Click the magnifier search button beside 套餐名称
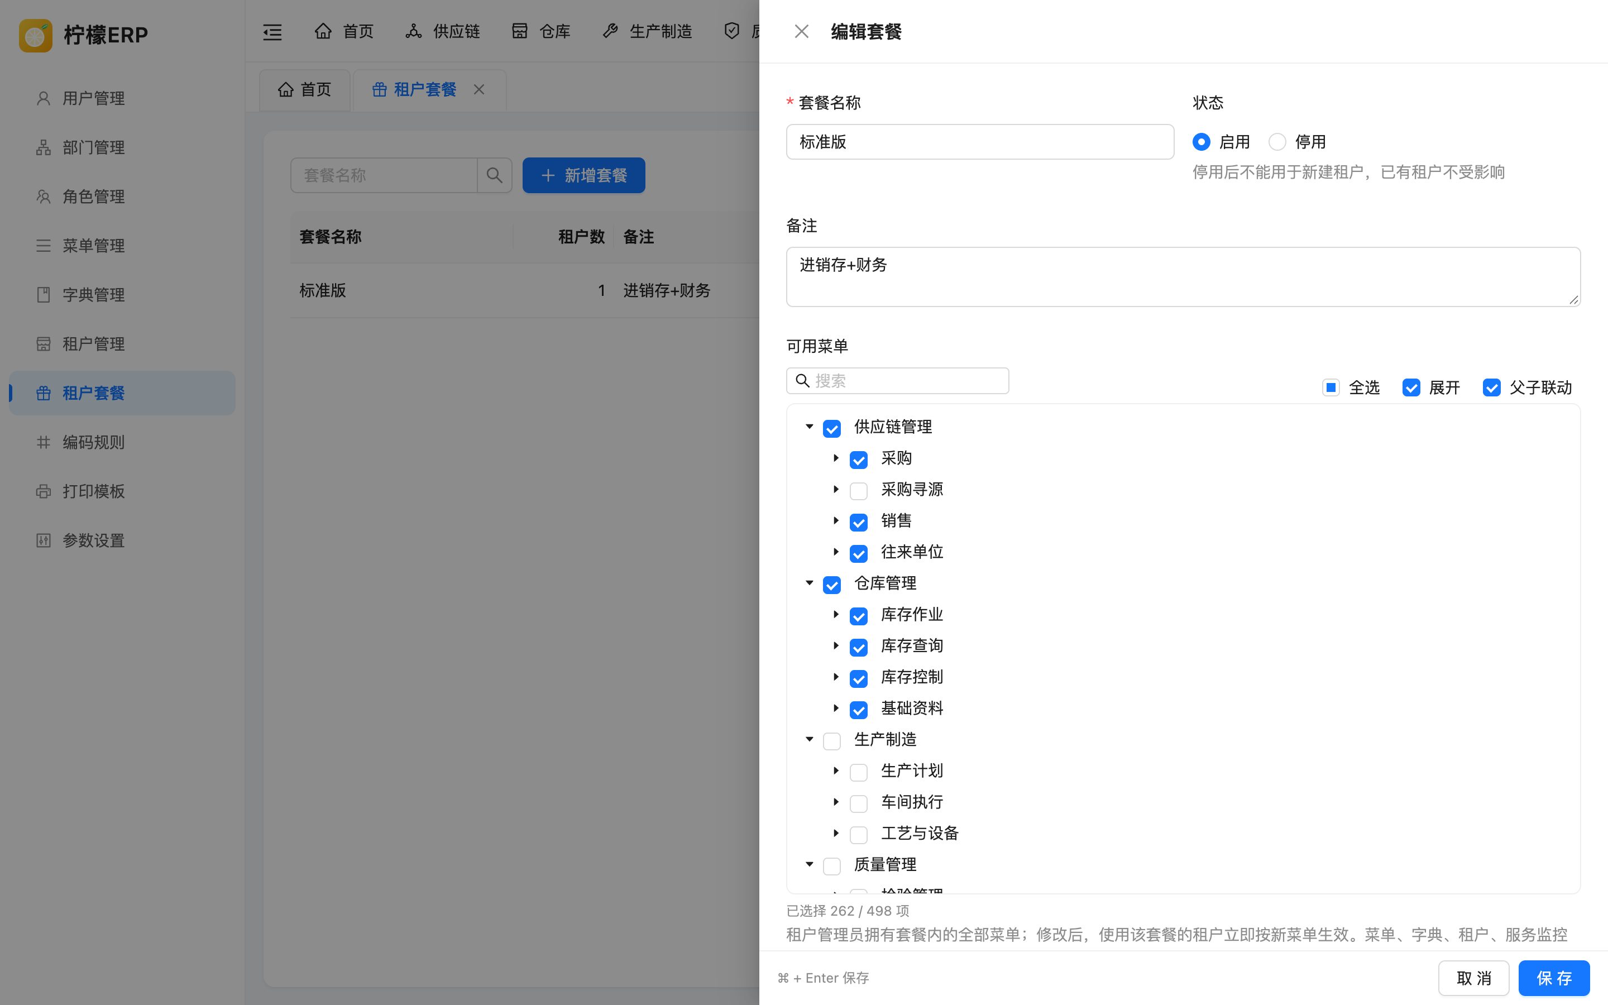 (x=494, y=175)
